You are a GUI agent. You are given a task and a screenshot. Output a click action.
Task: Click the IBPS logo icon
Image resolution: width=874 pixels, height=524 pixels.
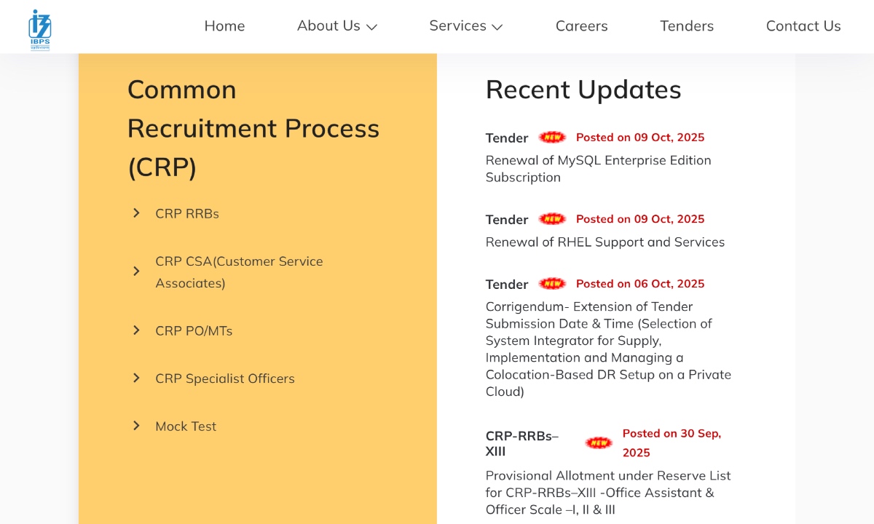tap(40, 29)
